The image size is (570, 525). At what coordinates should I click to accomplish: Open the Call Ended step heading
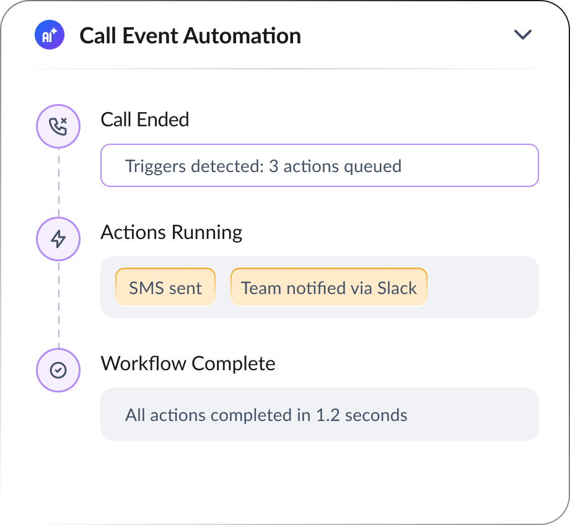[x=145, y=119]
